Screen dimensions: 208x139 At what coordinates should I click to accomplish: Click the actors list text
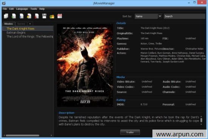(x=173, y=57)
